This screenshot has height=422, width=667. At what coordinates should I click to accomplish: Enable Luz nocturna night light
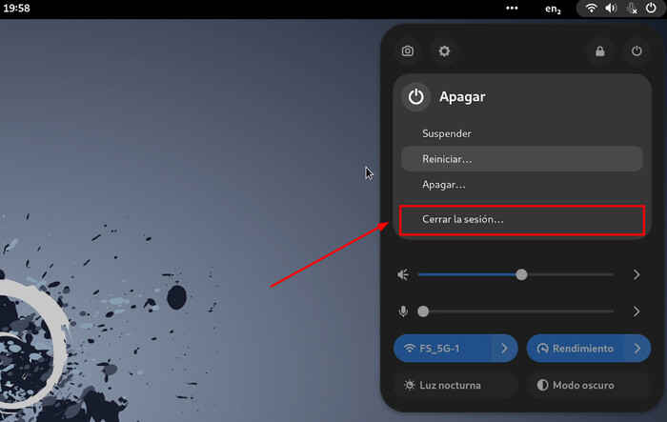[455, 385]
